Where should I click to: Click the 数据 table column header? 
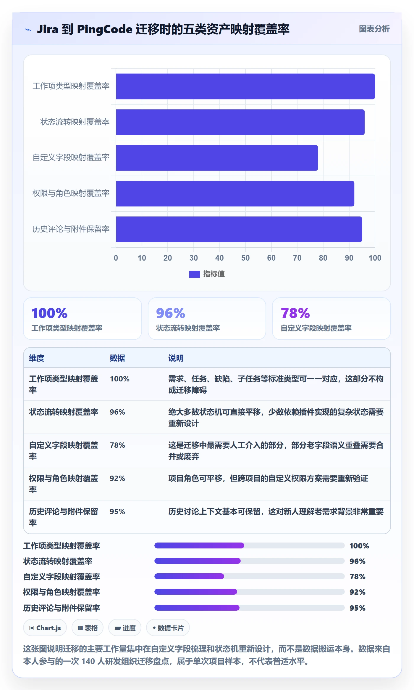coord(117,358)
